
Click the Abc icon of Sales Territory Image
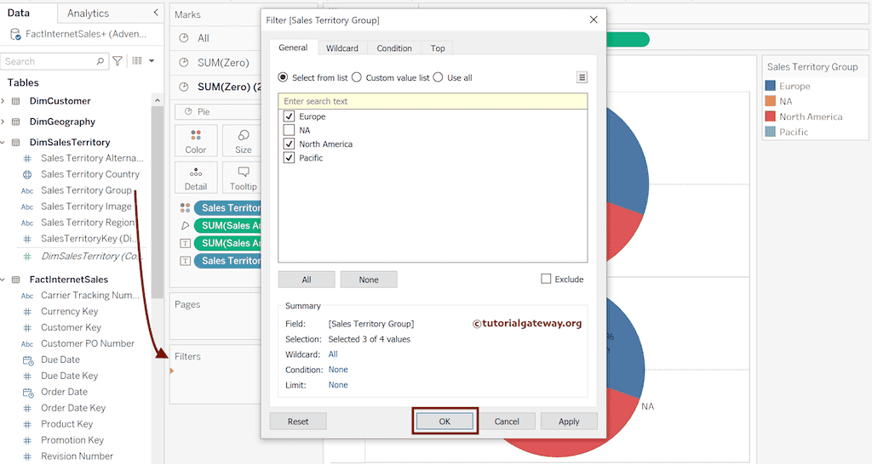click(x=27, y=207)
